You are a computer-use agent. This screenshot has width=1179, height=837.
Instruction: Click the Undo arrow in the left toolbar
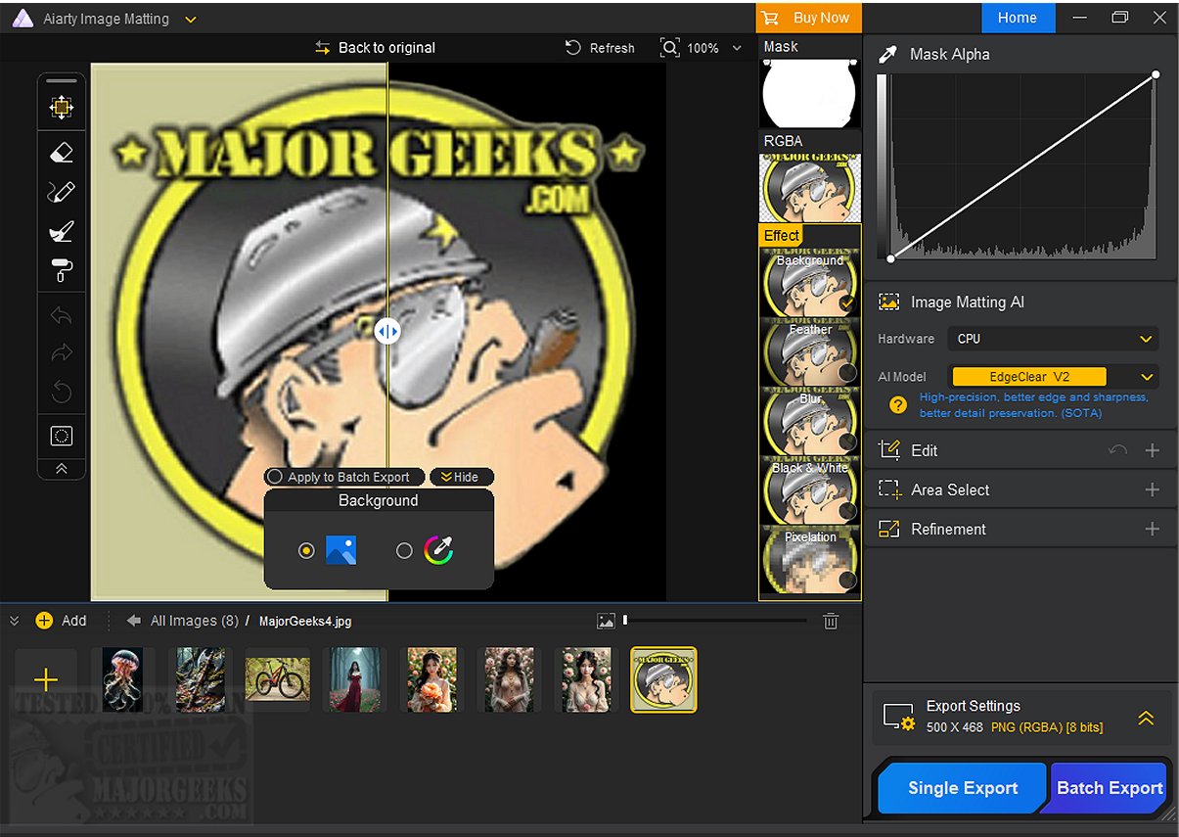62,315
